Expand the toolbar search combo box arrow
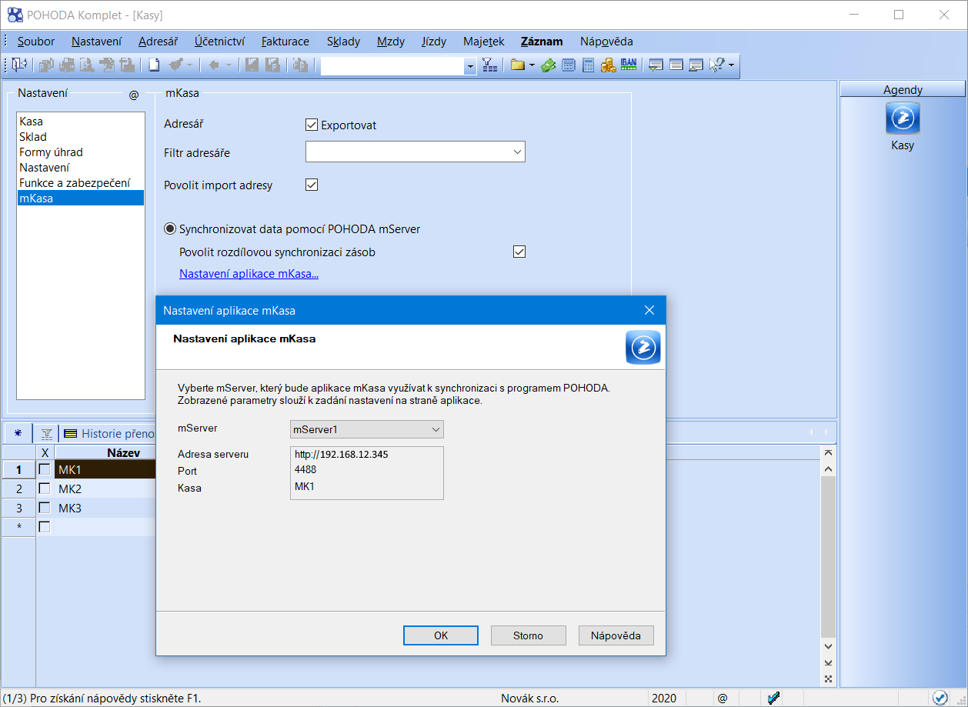This screenshot has height=707, width=968. point(470,66)
